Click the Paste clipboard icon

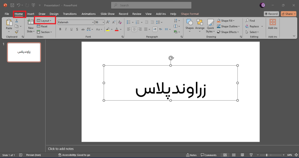click(x=9, y=22)
